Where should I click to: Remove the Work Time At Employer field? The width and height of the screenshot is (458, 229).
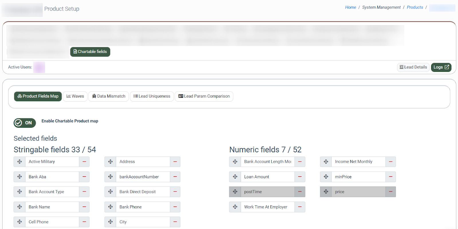[x=300, y=207]
